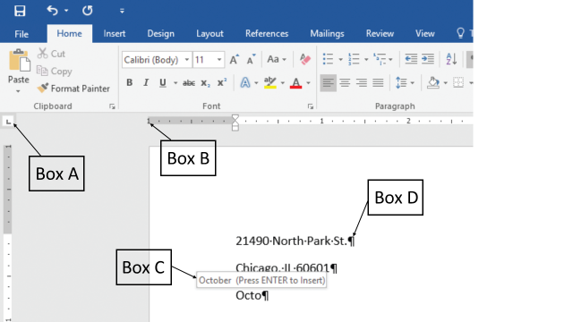Copy the selected text

(x=55, y=72)
